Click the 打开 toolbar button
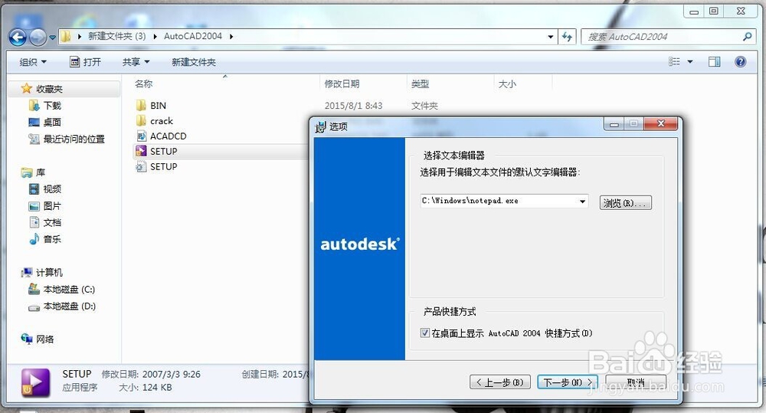 (86, 62)
